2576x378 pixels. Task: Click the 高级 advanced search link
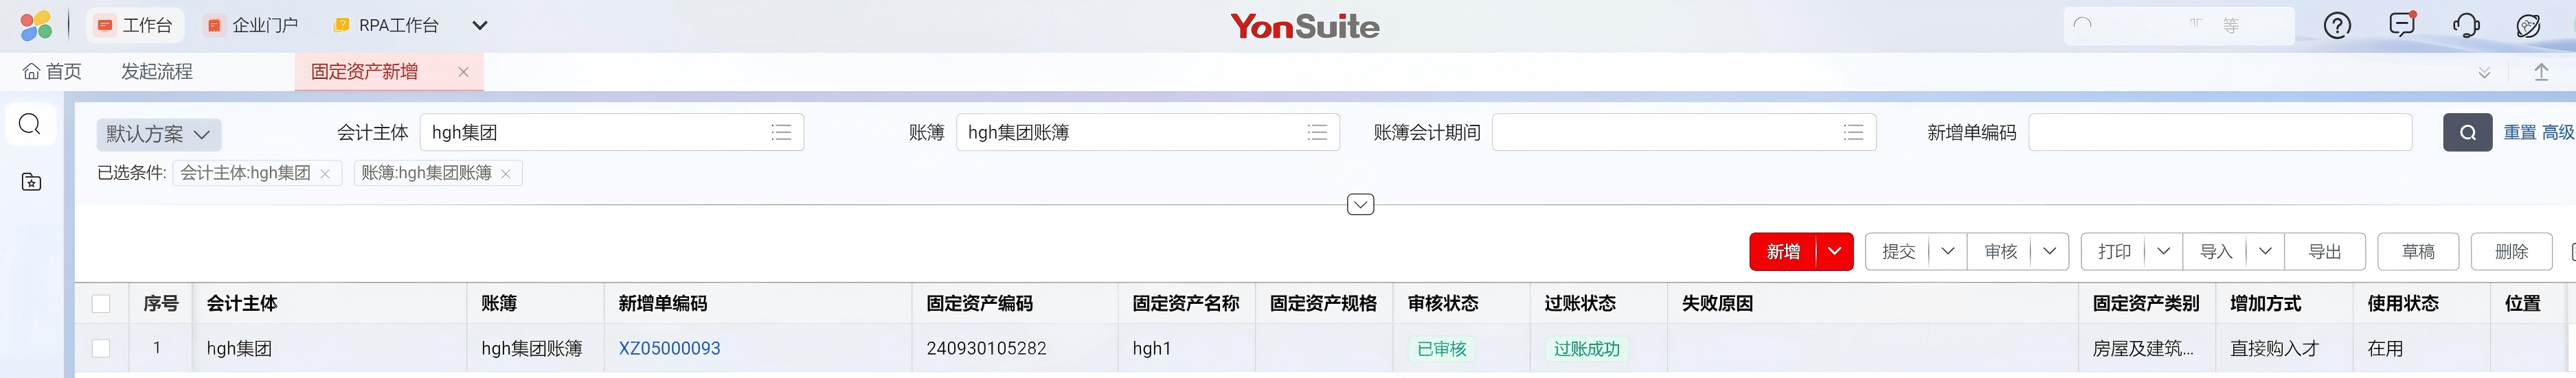point(2558,132)
